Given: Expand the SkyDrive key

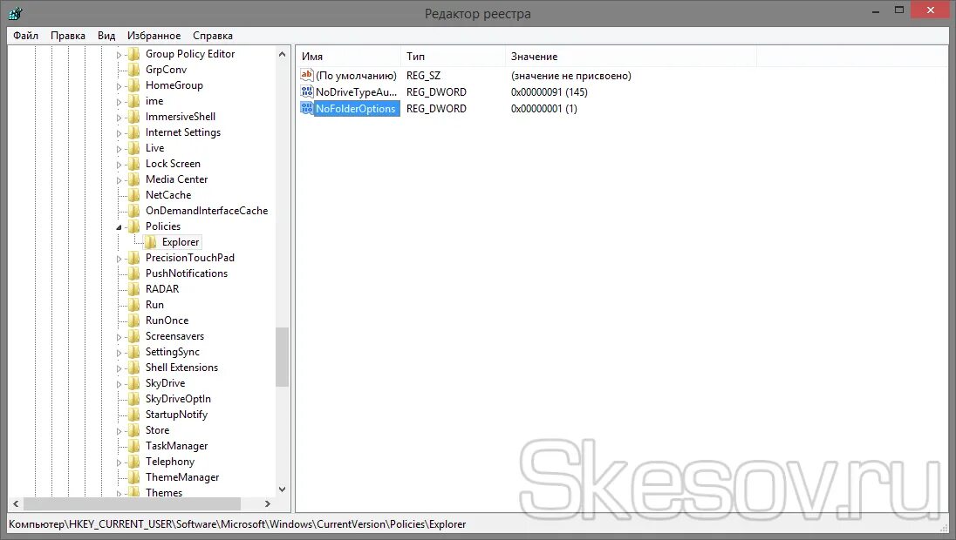Looking at the screenshot, I should (119, 383).
